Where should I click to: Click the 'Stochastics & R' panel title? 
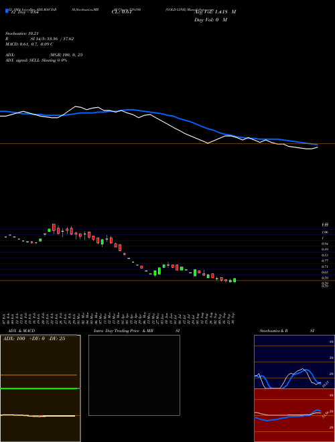(x=273, y=331)
